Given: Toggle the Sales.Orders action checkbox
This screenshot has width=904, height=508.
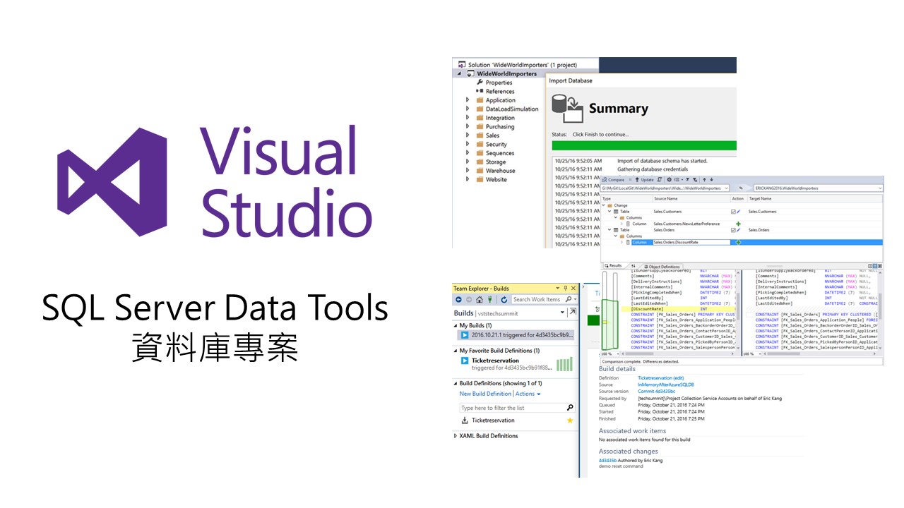Looking at the screenshot, I should pyautogui.click(x=734, y=230).
